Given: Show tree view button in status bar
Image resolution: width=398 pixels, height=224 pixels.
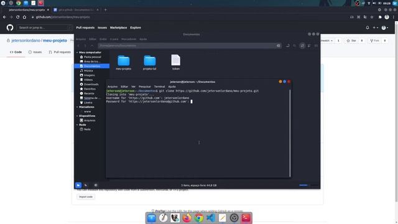Looking at the screenshot, I should (x=86, y=185).
